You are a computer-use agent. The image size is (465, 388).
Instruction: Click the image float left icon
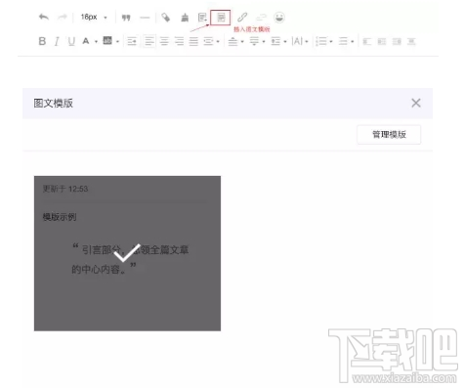[x=367, y=42]
